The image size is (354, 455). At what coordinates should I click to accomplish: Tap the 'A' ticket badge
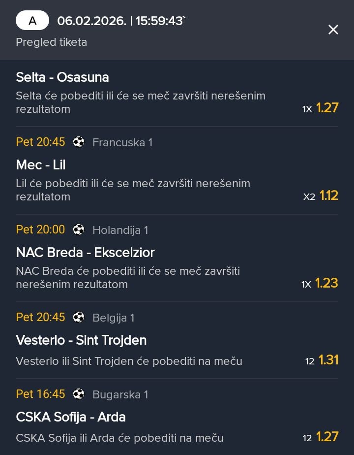click(x=32, y=21)
